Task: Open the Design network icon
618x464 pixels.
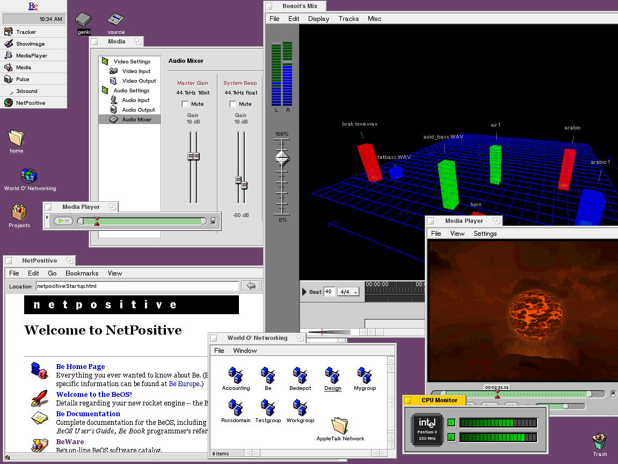Action: [x=332, y=375]
